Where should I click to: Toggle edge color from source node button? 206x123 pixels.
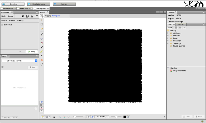[x=64, y=117]
